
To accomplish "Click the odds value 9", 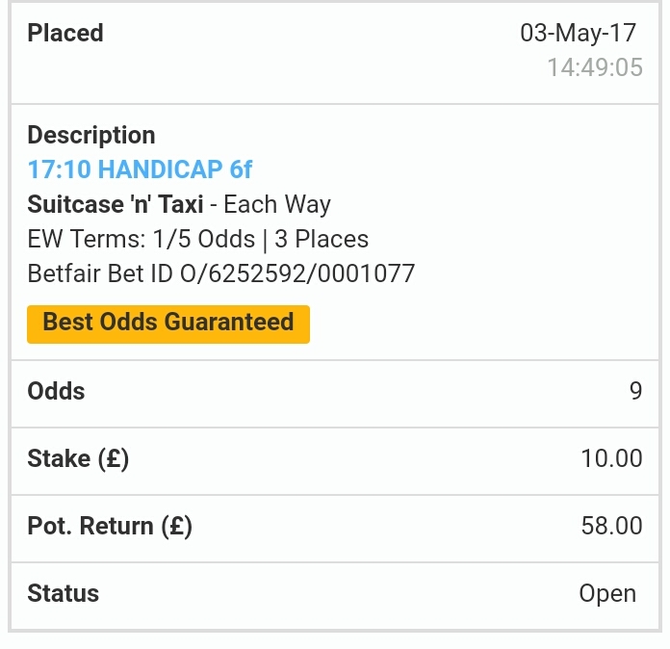I will (635, 392).
